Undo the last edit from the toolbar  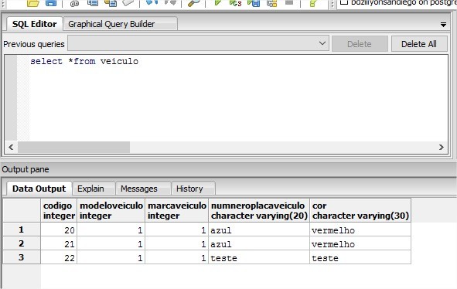pos(152,2)
